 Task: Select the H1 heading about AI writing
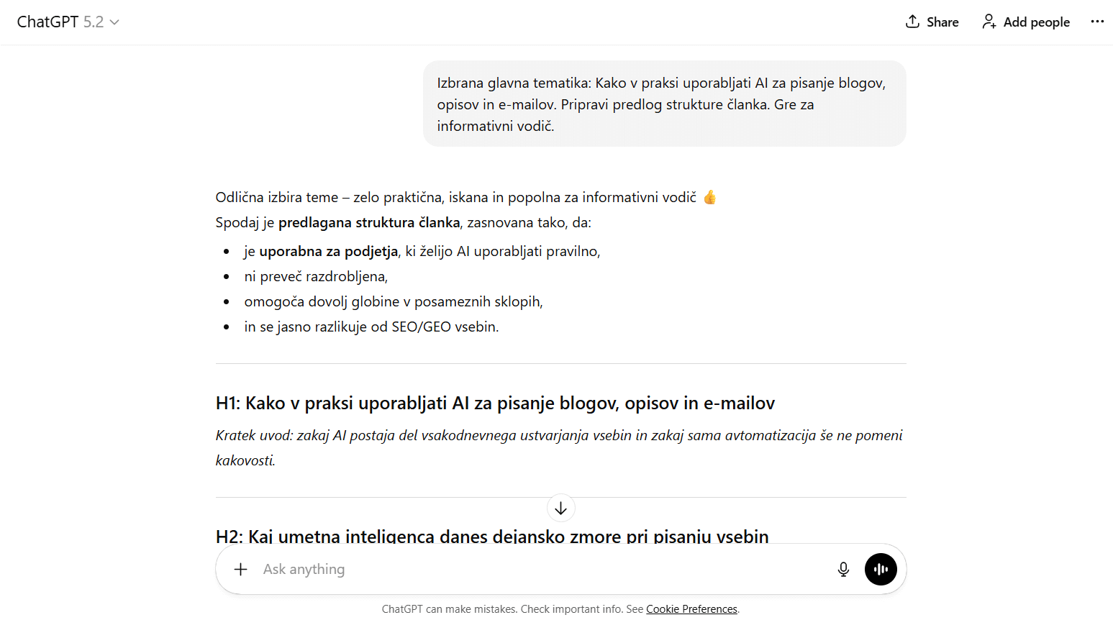pyautogui.click(x=495, y=403)
